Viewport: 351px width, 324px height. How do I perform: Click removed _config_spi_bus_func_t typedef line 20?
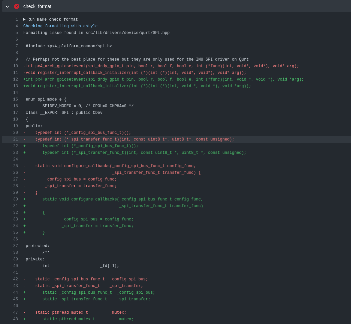coord(77,133)
